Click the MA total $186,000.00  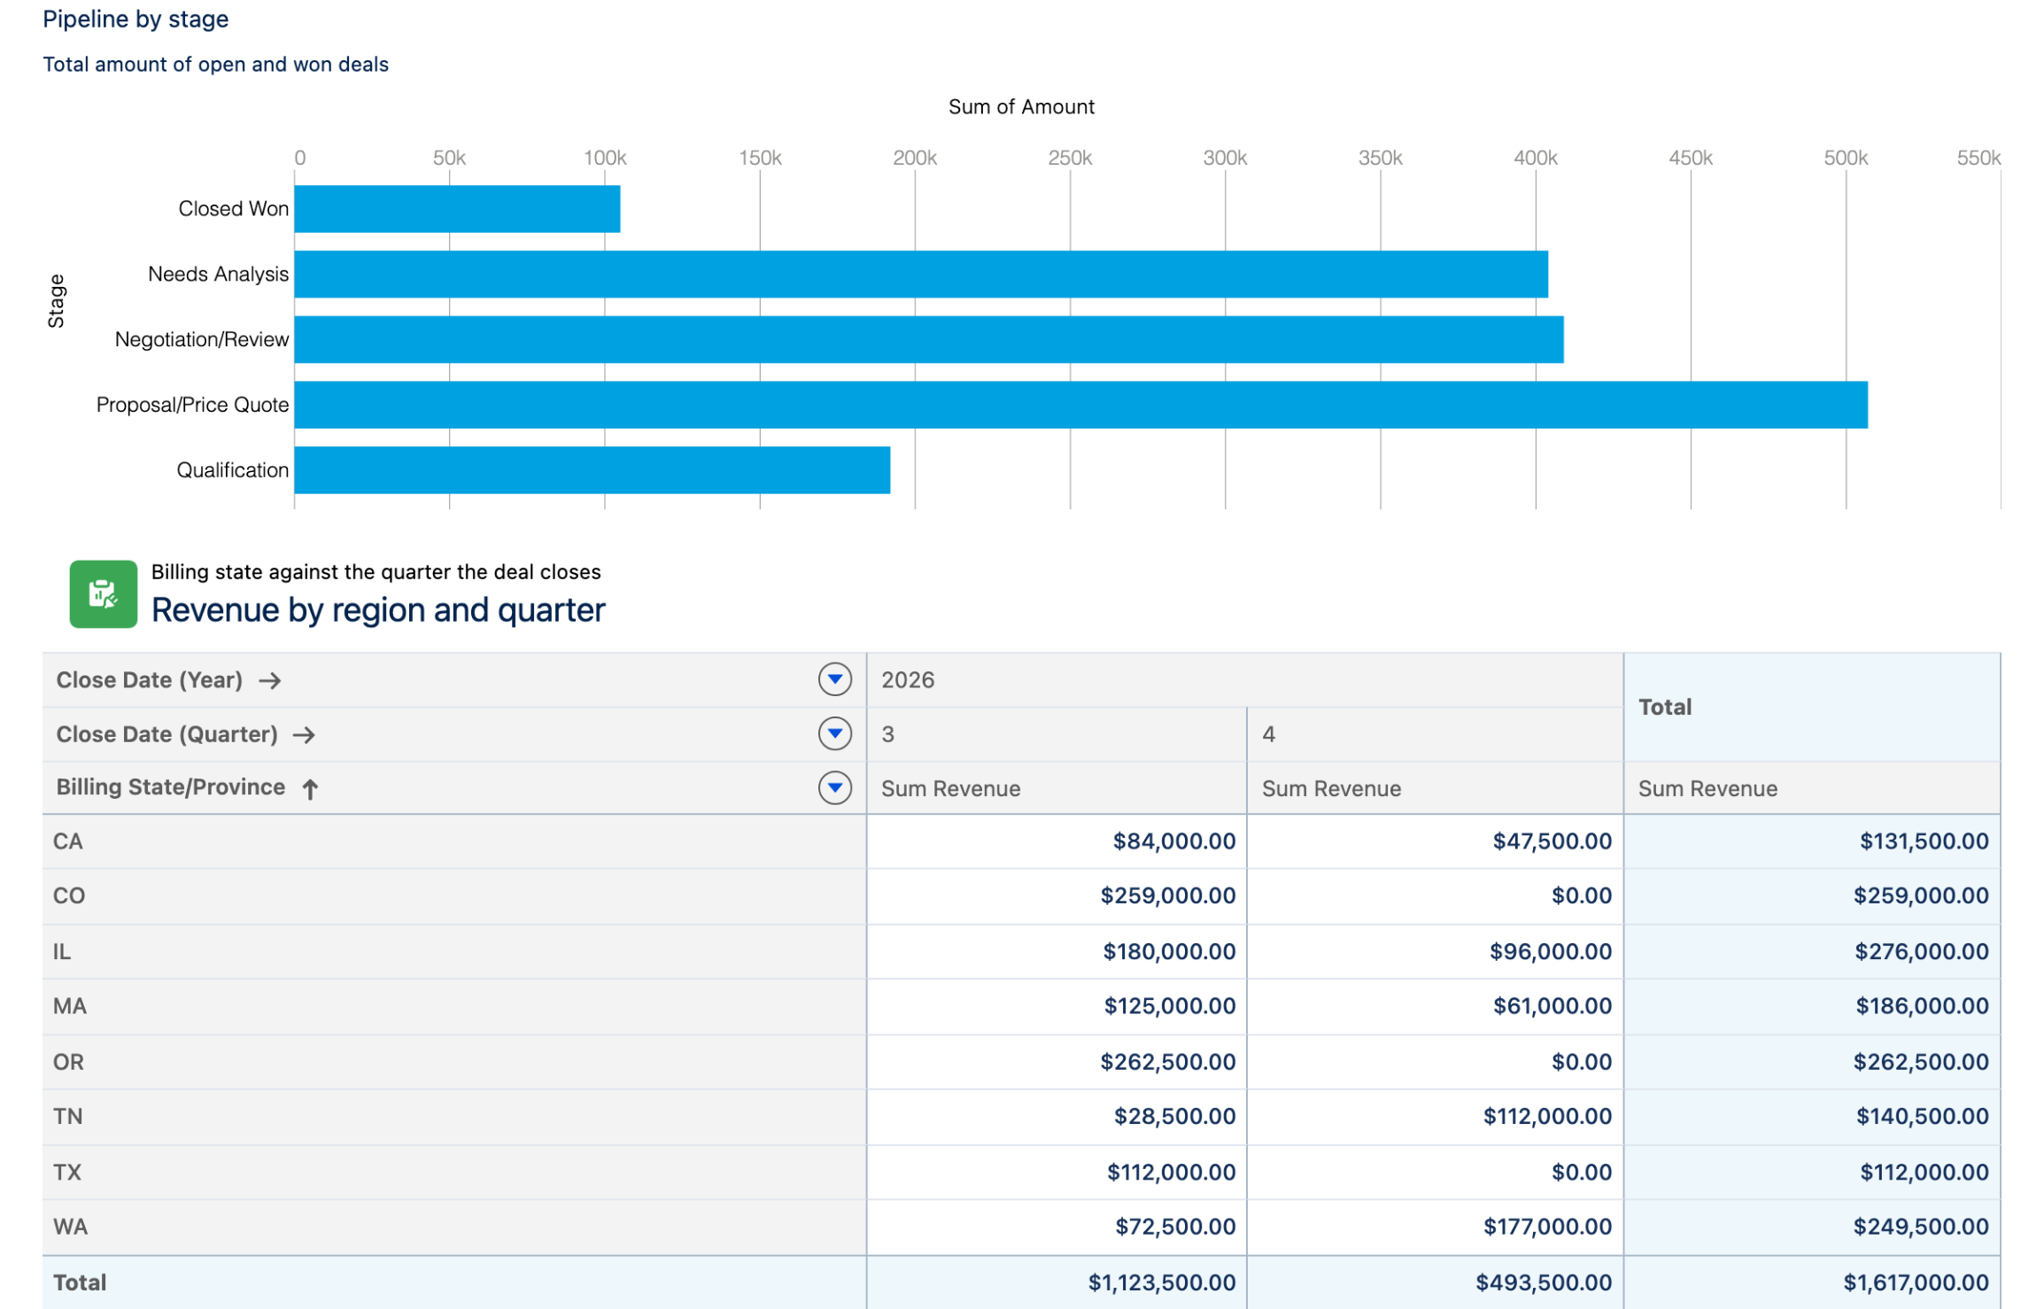(x=1922, y=1006)
